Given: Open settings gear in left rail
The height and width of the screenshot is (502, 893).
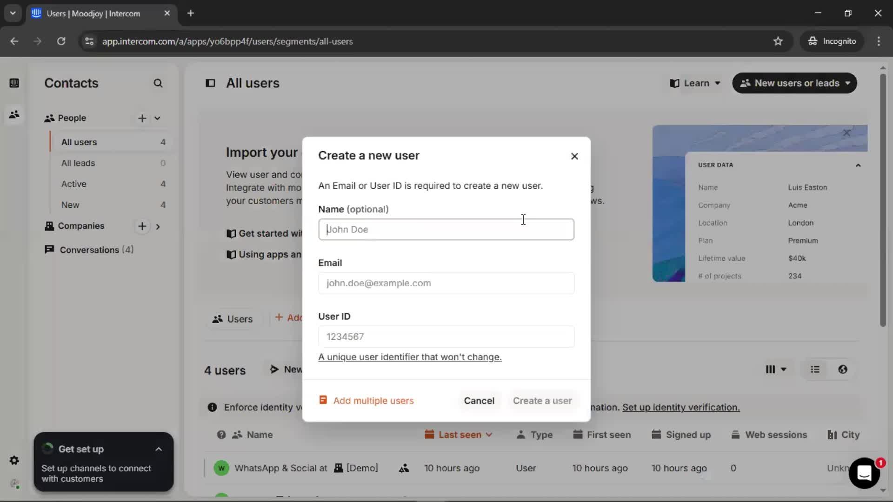Looking at the screenshot, I should [14, 460].
